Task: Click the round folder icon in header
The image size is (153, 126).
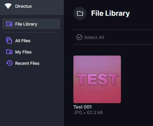Action: coord(80,13)
